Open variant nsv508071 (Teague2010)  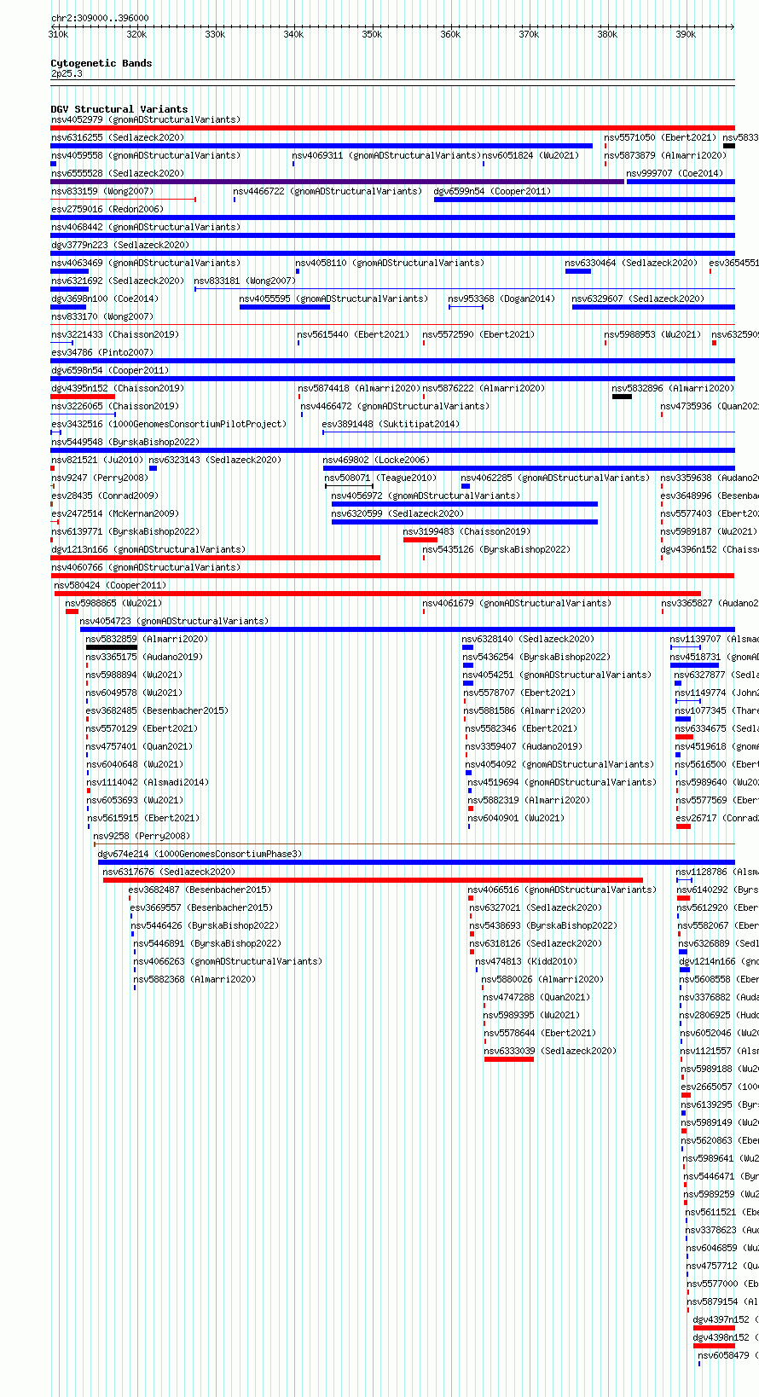coord(380,478)
